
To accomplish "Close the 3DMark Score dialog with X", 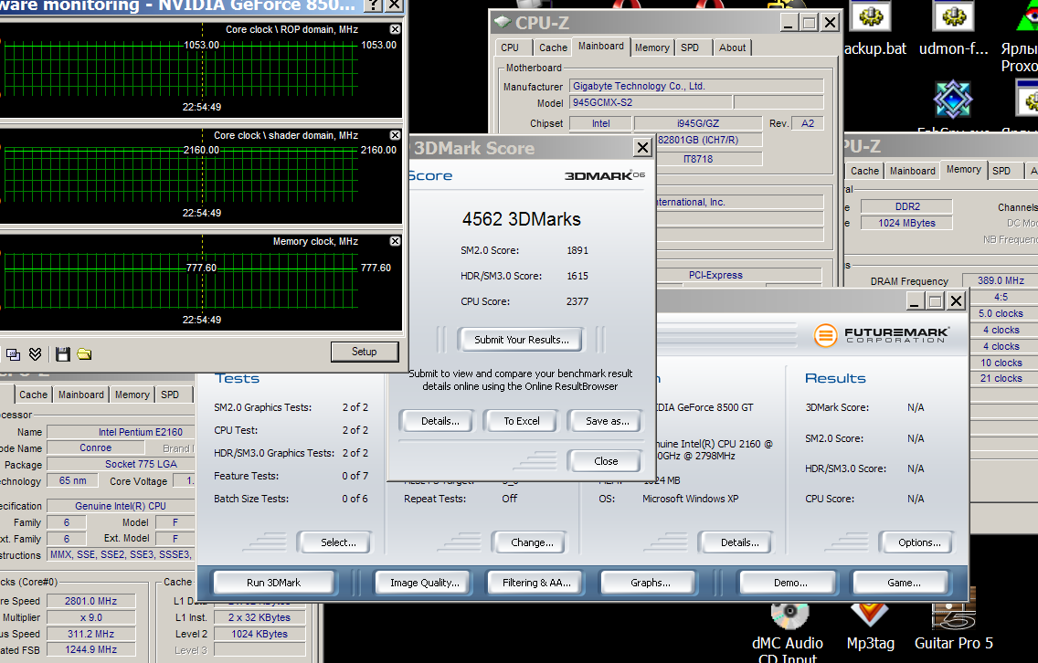I will (642, 148).
